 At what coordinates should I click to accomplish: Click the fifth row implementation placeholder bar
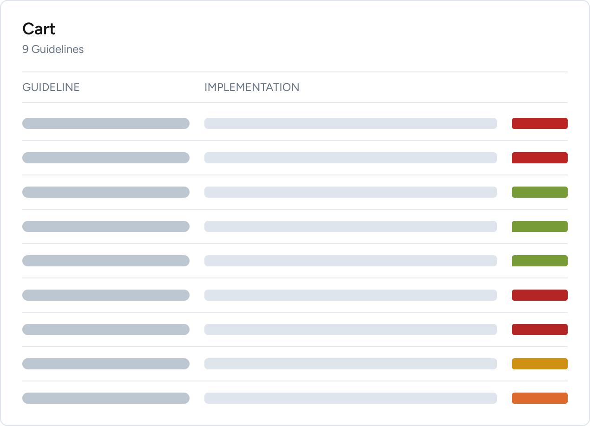pyautogui.click(x=351, y=261)
